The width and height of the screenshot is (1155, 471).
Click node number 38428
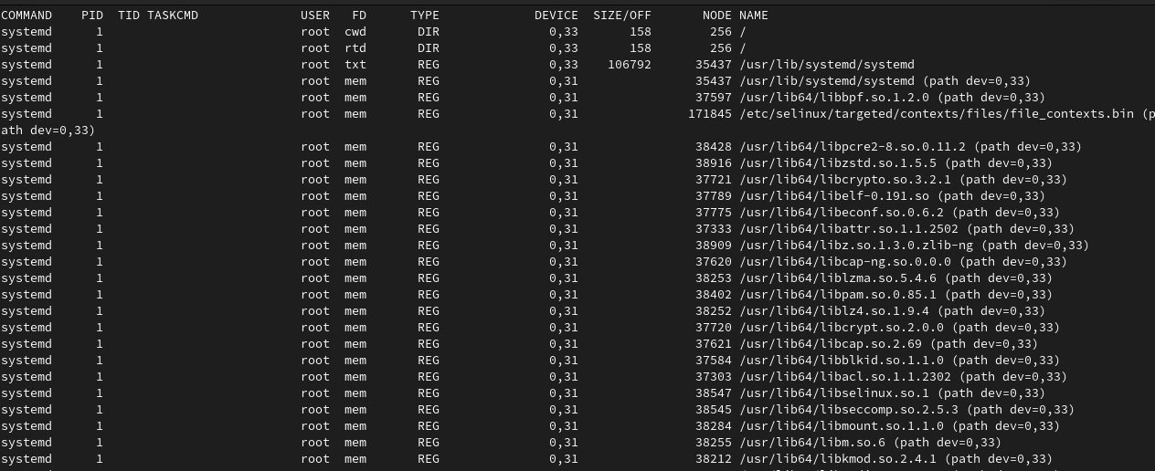pyautogui.click(x=714, y=147)
